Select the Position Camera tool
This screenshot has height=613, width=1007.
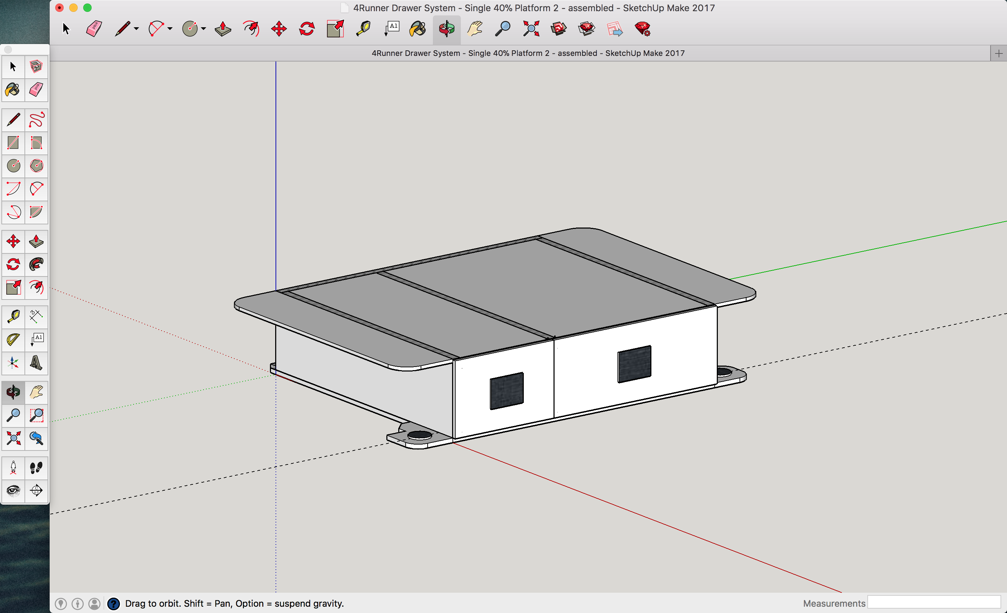[x=14, y=468]
